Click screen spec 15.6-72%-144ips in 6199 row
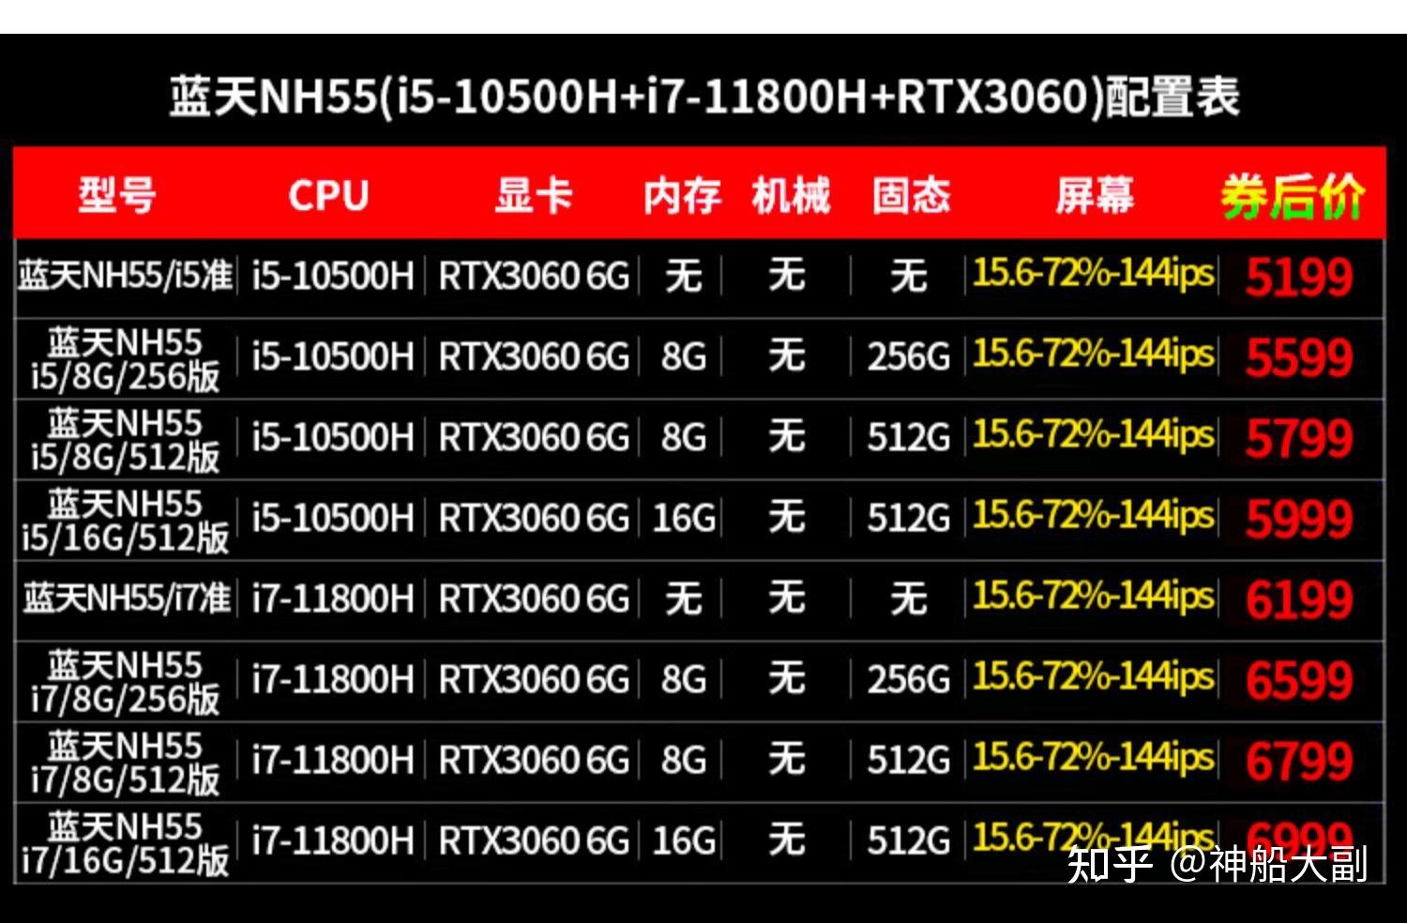The width and height of the screenshot is (1407, 923). pos(1094,596)
